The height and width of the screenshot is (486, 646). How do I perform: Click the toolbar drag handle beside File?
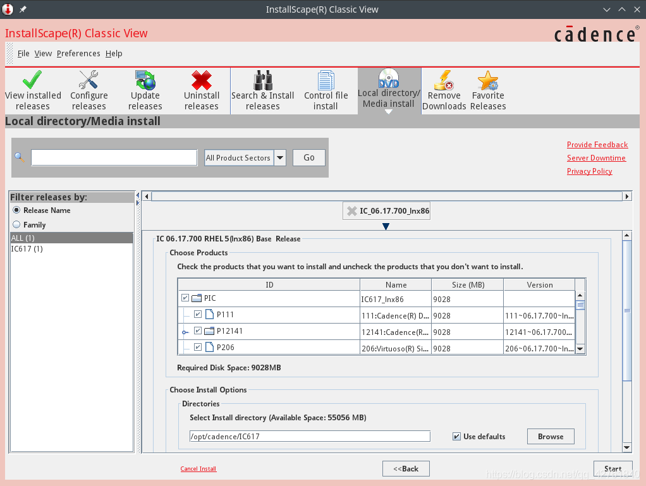(x=10, y=54)
